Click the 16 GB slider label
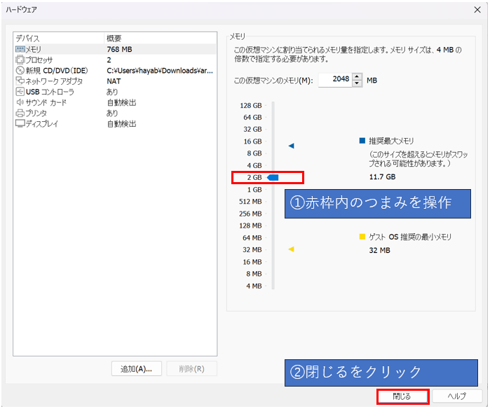490x409 pixels. pos(252,141)
